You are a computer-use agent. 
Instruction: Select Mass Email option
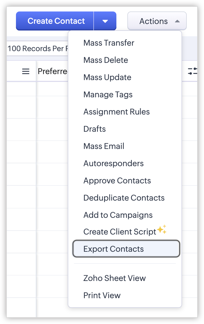pos(104,146)
